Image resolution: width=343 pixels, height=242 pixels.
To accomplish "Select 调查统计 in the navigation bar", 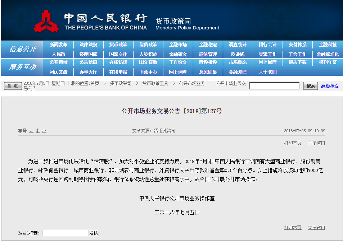I will pos(238,45).
